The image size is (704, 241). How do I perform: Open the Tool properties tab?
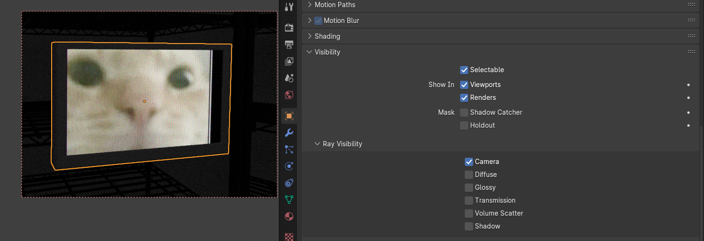289,7
